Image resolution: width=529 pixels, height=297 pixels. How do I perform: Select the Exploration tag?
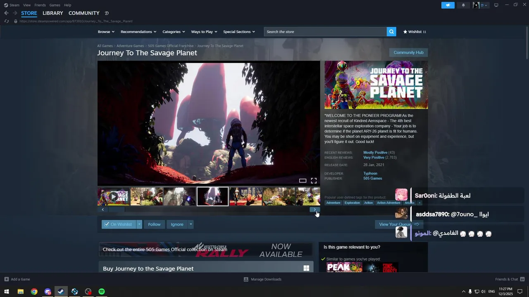[352, 203]
